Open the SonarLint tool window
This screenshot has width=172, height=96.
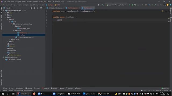tap(45, 88)
